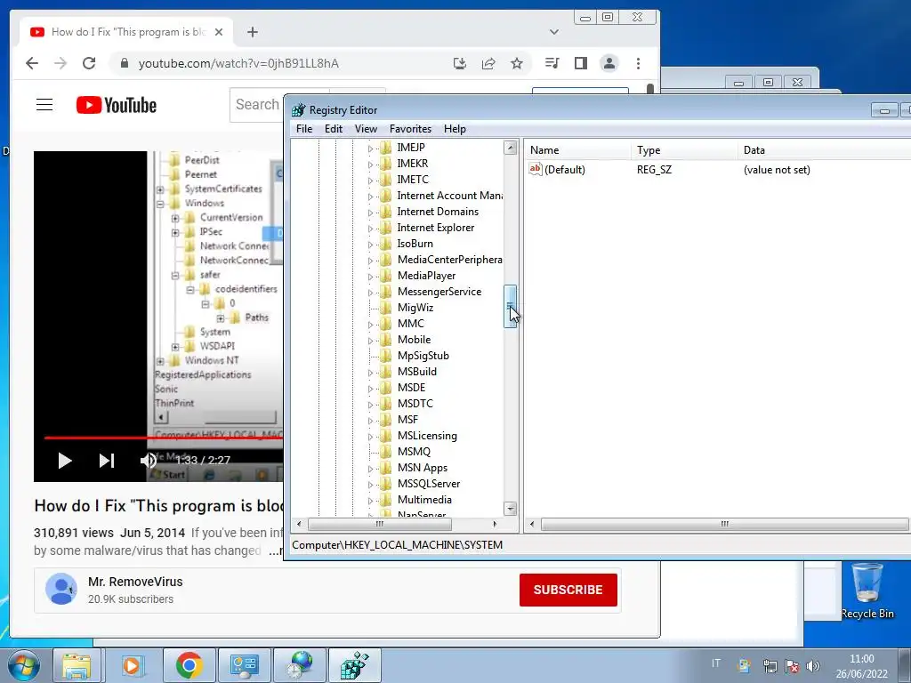The height and width of the screenshot is (683, 911).
Task: Open the View menu in Registry Editor
Action: click(x=366, y=129)
